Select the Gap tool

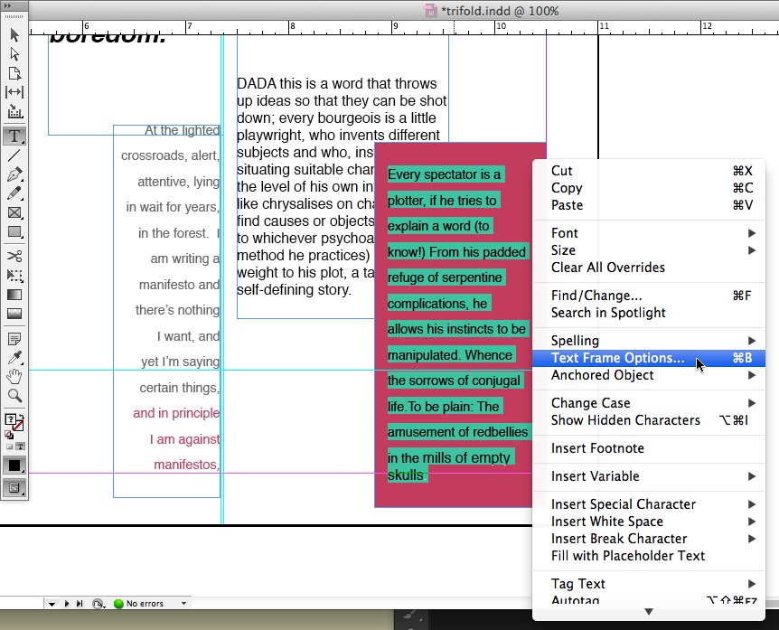pyautogui.click(x=14, y=92)
